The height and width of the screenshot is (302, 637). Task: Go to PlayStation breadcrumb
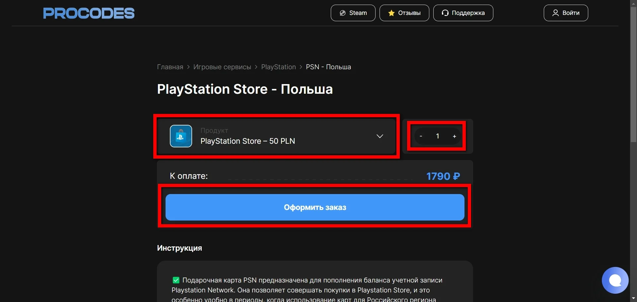[278, 67]
